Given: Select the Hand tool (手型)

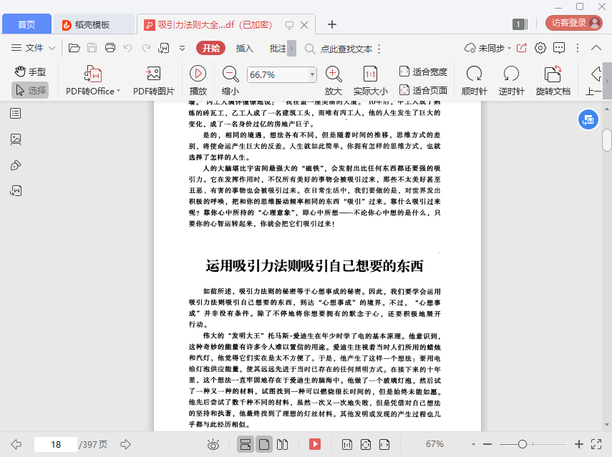Looking at the screenshot, I should pyautogui.click(x=30, y=72).
